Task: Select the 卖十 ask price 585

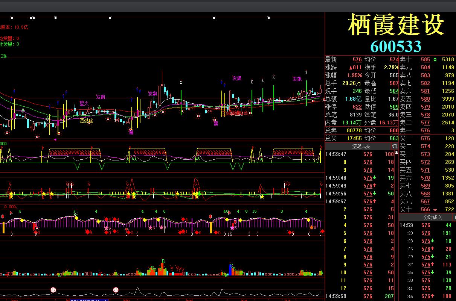Action: tap(425, 59)
